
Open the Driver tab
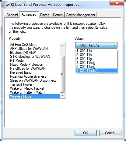pyautogui.click(x=44, y=15)
